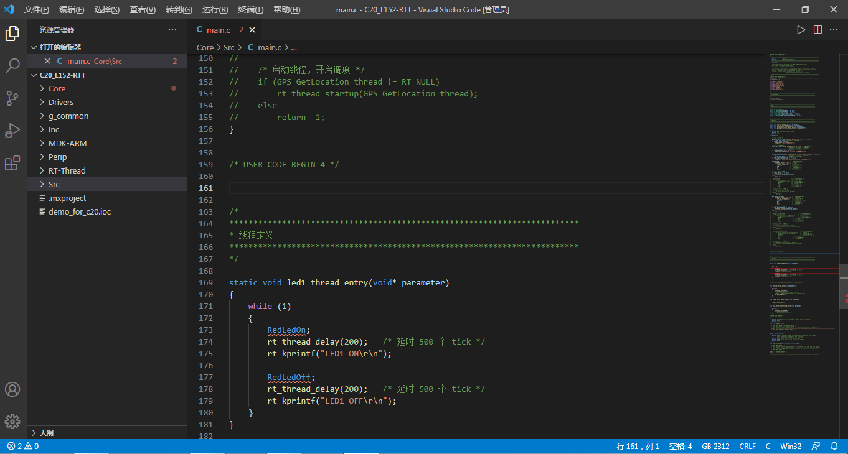The width and height of the screenshot is (848, 454).
Task: Click led1_thread_entry function name on line 169
Action: point(327,282)
